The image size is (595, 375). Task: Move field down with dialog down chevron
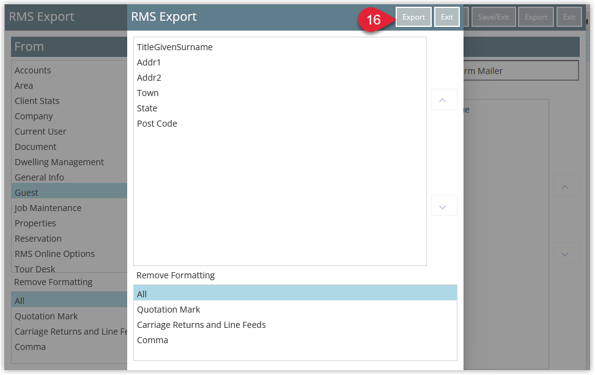443,206
